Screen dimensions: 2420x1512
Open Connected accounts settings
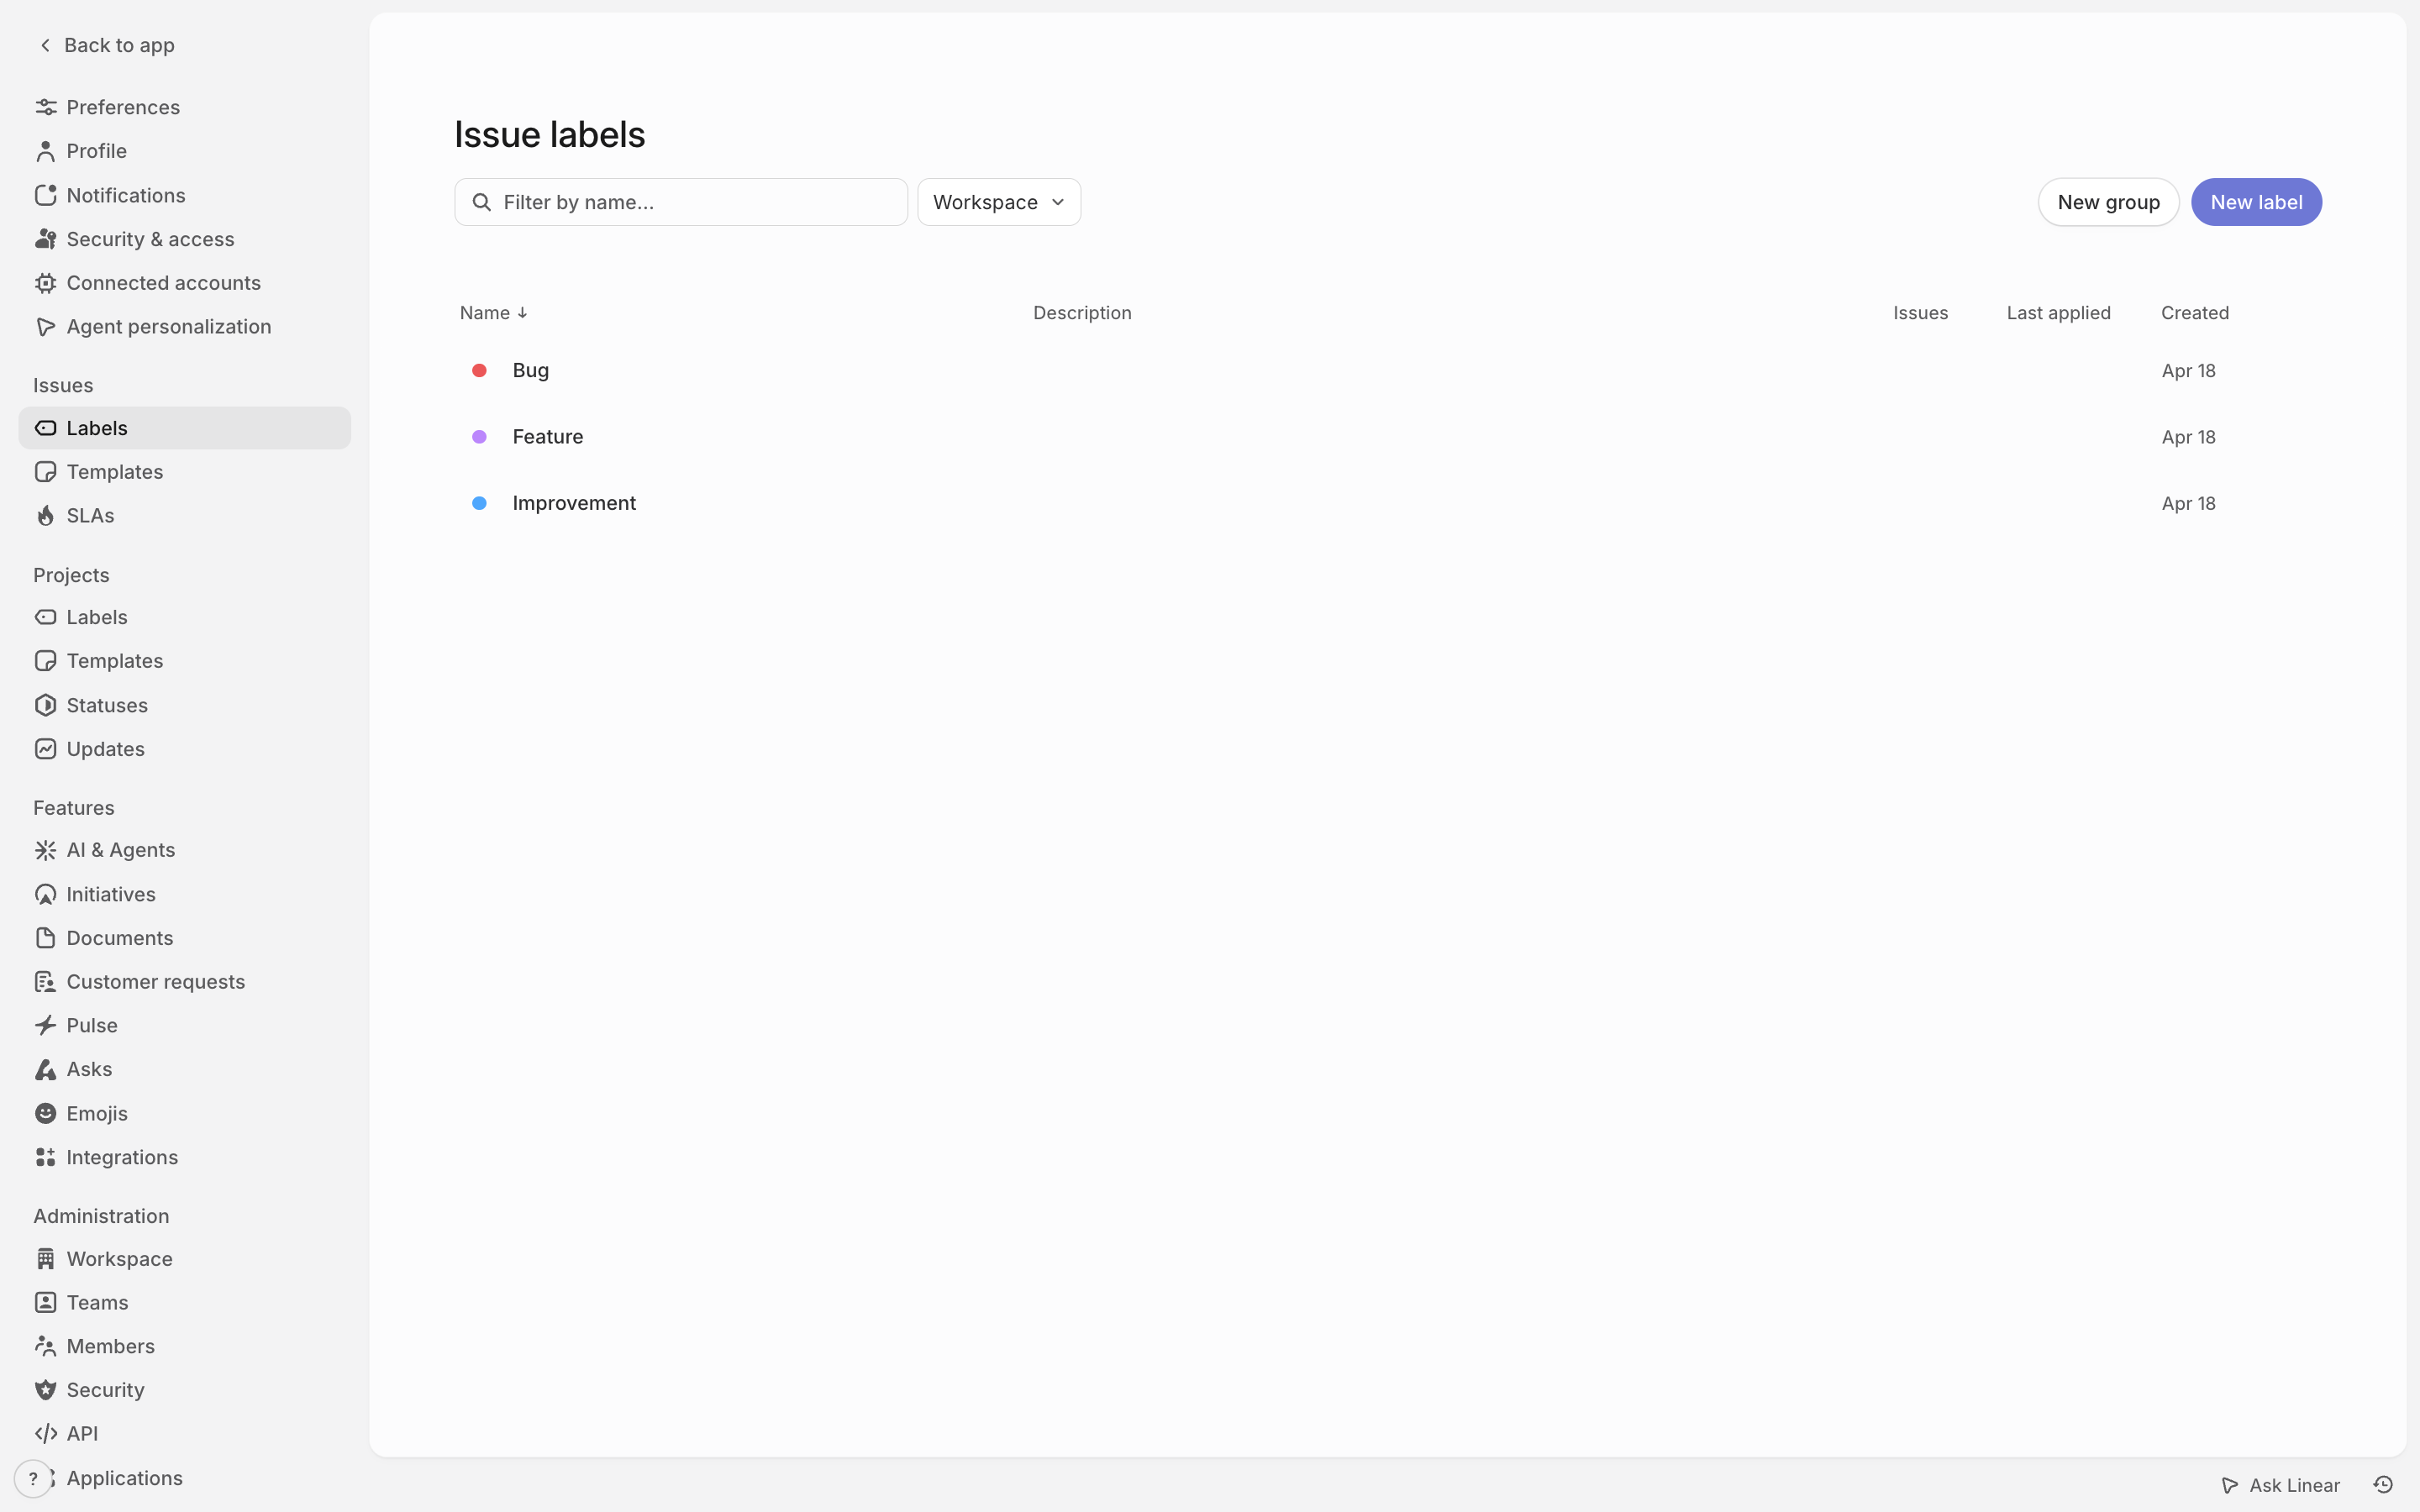pos(185,283)
